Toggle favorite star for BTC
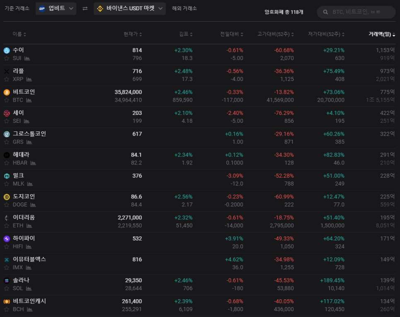 click(7, 100)
